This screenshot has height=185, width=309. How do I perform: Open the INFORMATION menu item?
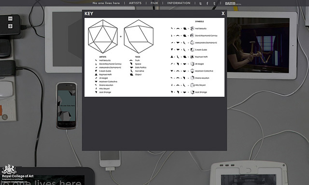(179, 3)
